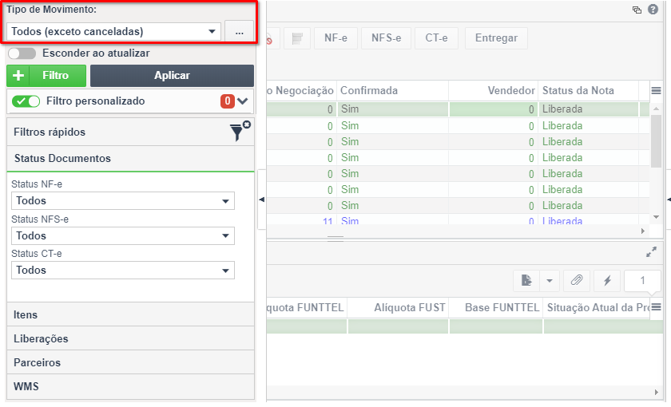Click scroll up arrow of upper grid
Image resolution: width=671 pixels, height=407 pixels.
coord(656,109)
